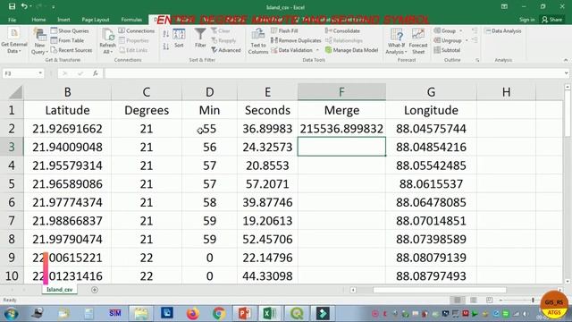This screenshot has height=322, width=572.
Task: Click Text to Columns icon
Action: [258, 41]
